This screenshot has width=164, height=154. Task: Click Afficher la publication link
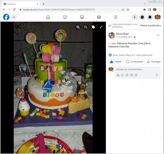coord(150,26)
